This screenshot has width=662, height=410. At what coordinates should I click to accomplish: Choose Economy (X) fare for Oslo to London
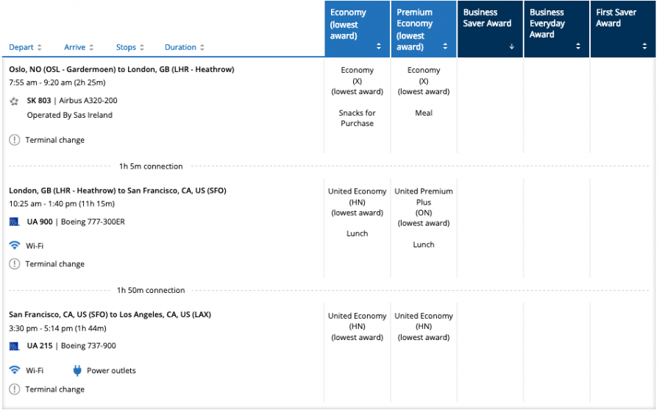tap(357, 81)
